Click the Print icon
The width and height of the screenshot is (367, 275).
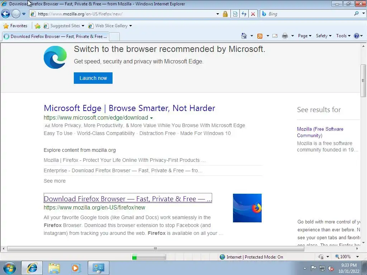[x=285, y=36]
